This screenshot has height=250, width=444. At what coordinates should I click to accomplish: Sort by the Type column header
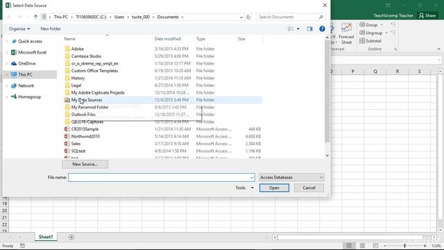coord(200,39)
